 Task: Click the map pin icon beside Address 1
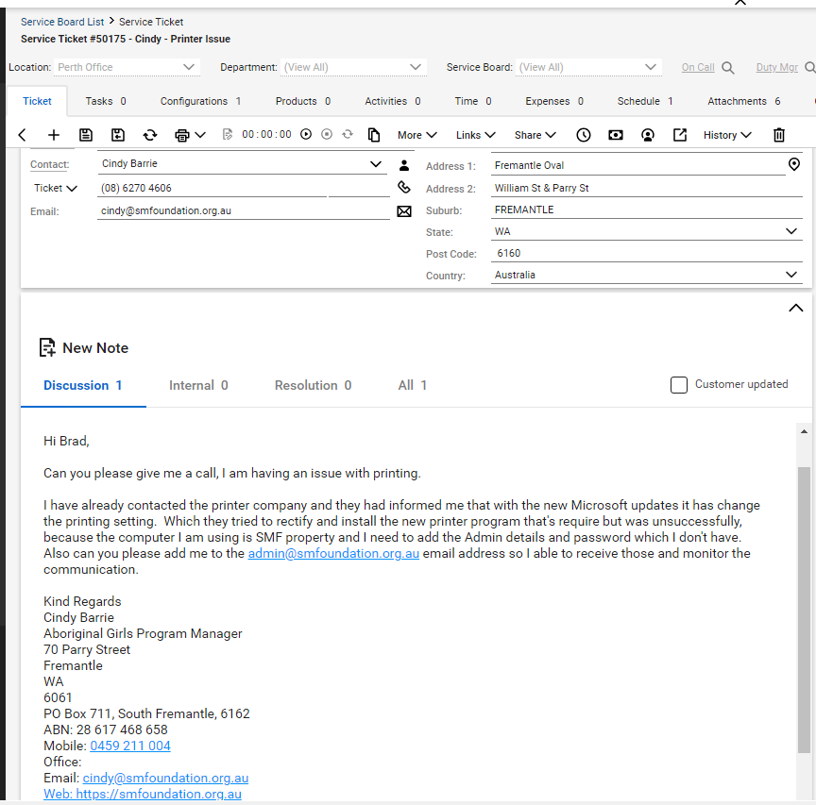pyautogui.click(x=794, y=164)
